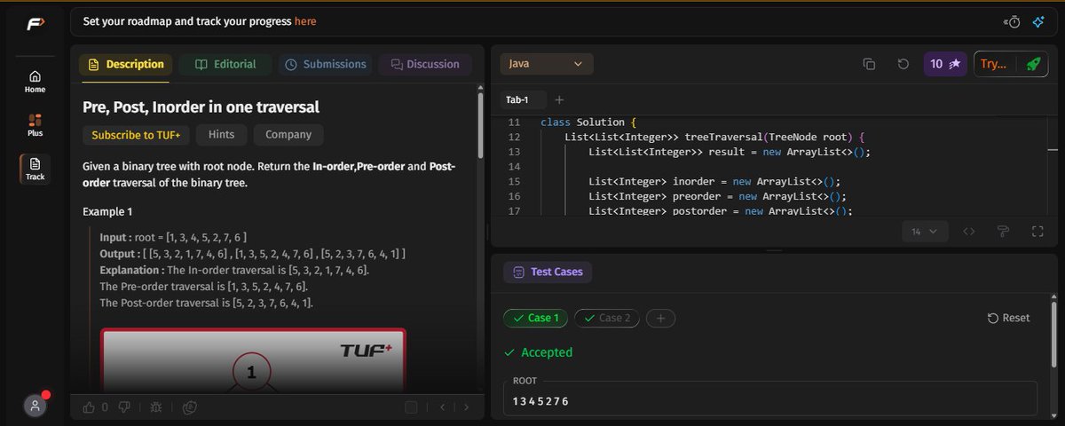Open the Track section in sidebar

(x=35, y=169)
